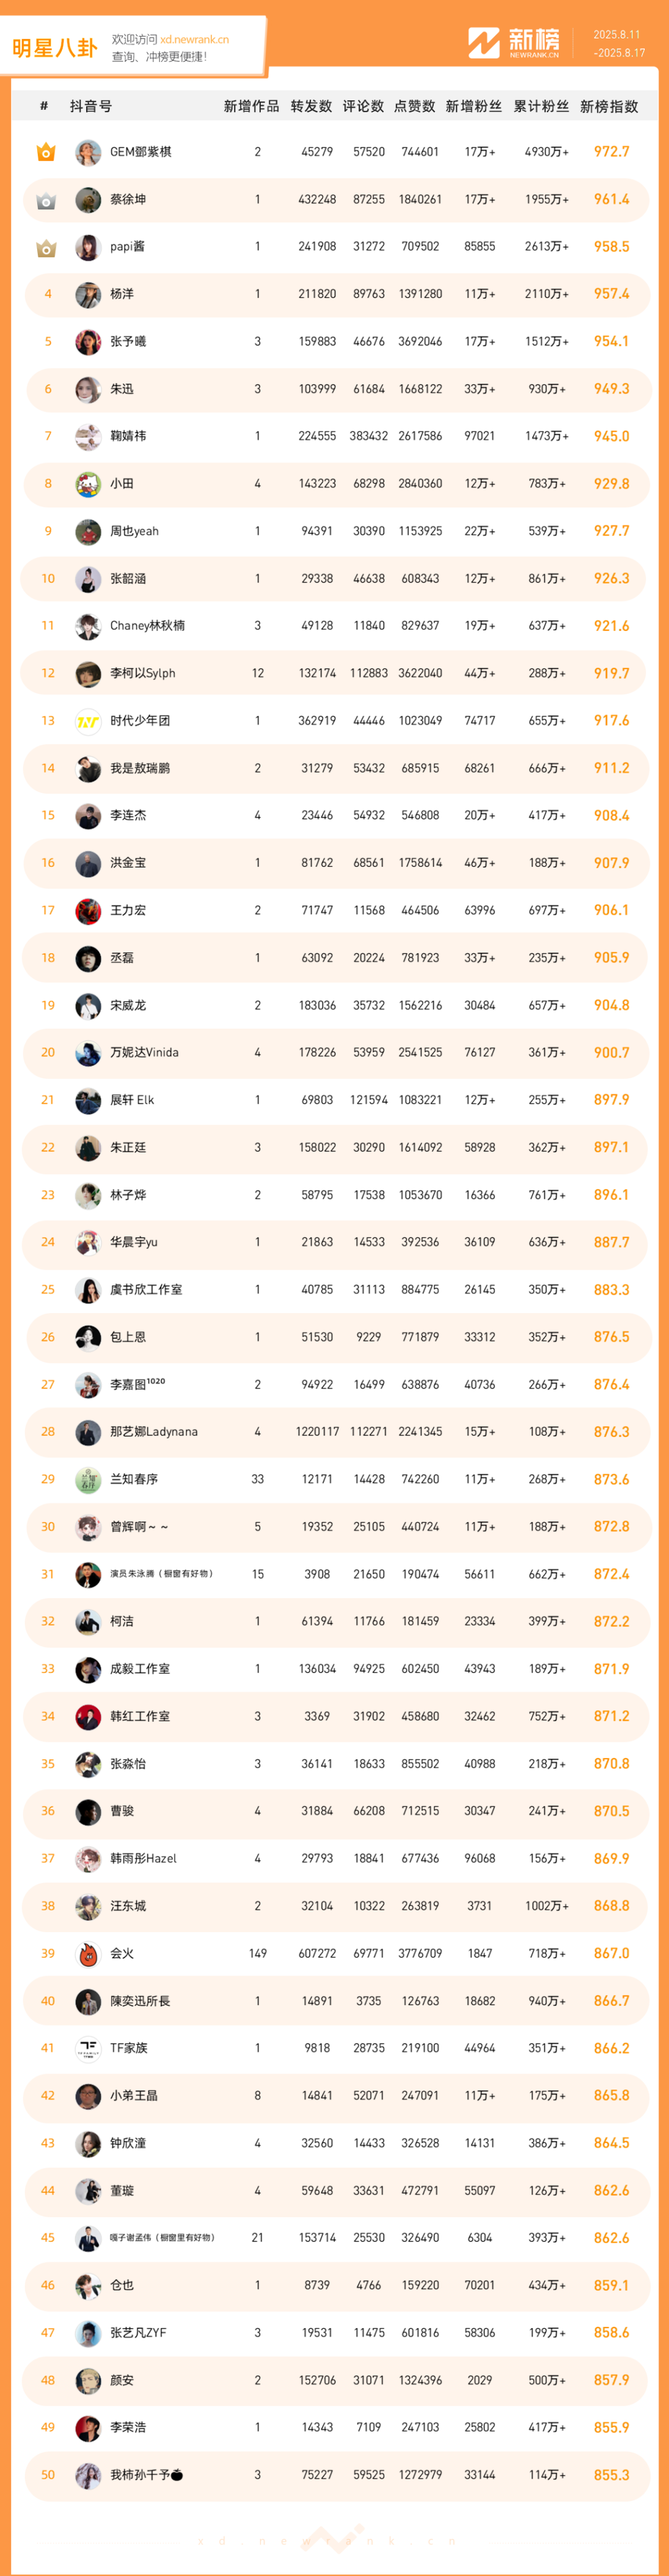Select the 点赞数 column header

414,106
